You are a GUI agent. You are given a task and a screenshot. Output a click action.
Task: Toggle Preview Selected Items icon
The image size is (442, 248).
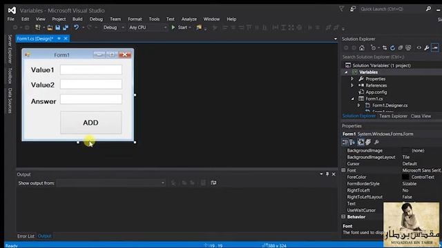[x=435, y=48]
